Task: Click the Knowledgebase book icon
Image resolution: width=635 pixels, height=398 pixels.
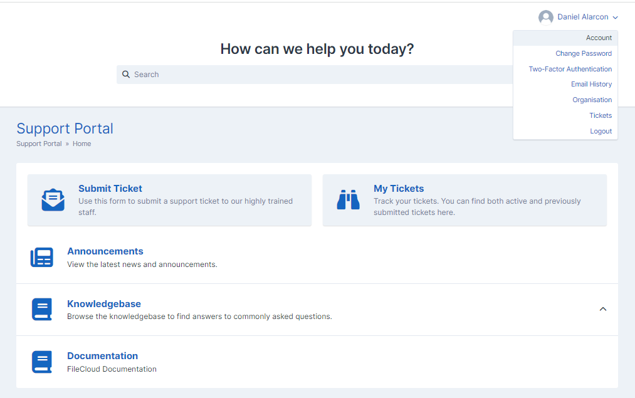Action: pos(42,310)
